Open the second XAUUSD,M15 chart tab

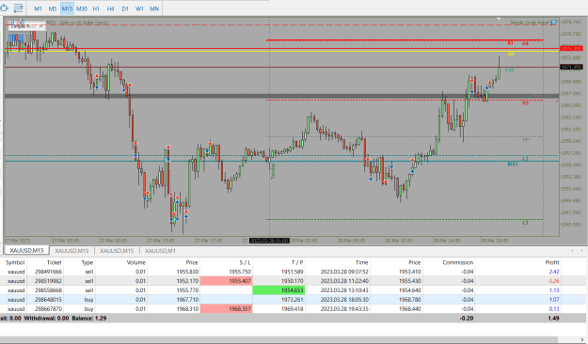point(72,251)
